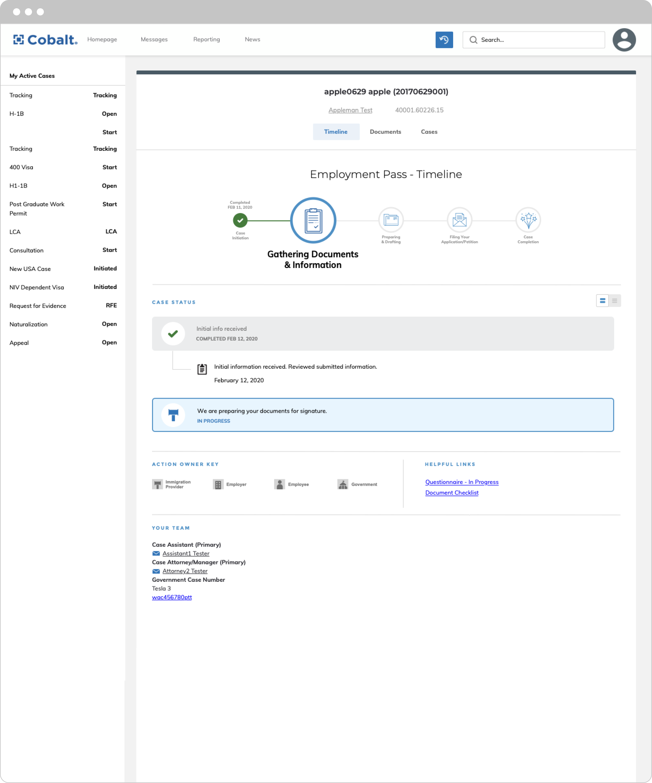The image size is (652, 783).
Task: Switch to the Cases tab
Action: pyautogui.click(x=429, y=132)
